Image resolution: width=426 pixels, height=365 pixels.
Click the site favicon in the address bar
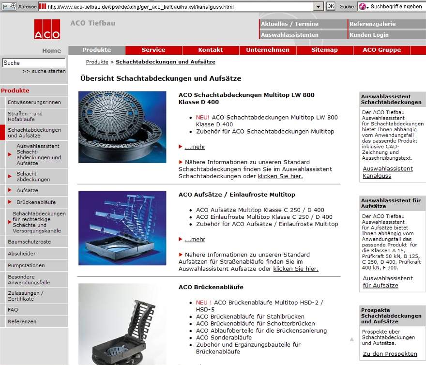(x=43, y=6)
